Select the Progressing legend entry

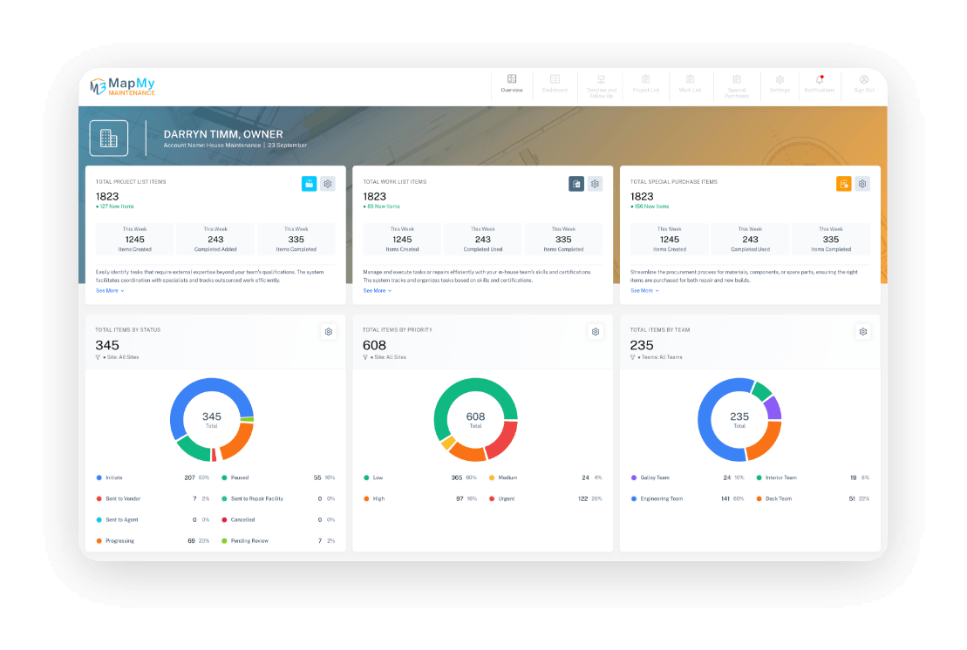coord(153,540)
